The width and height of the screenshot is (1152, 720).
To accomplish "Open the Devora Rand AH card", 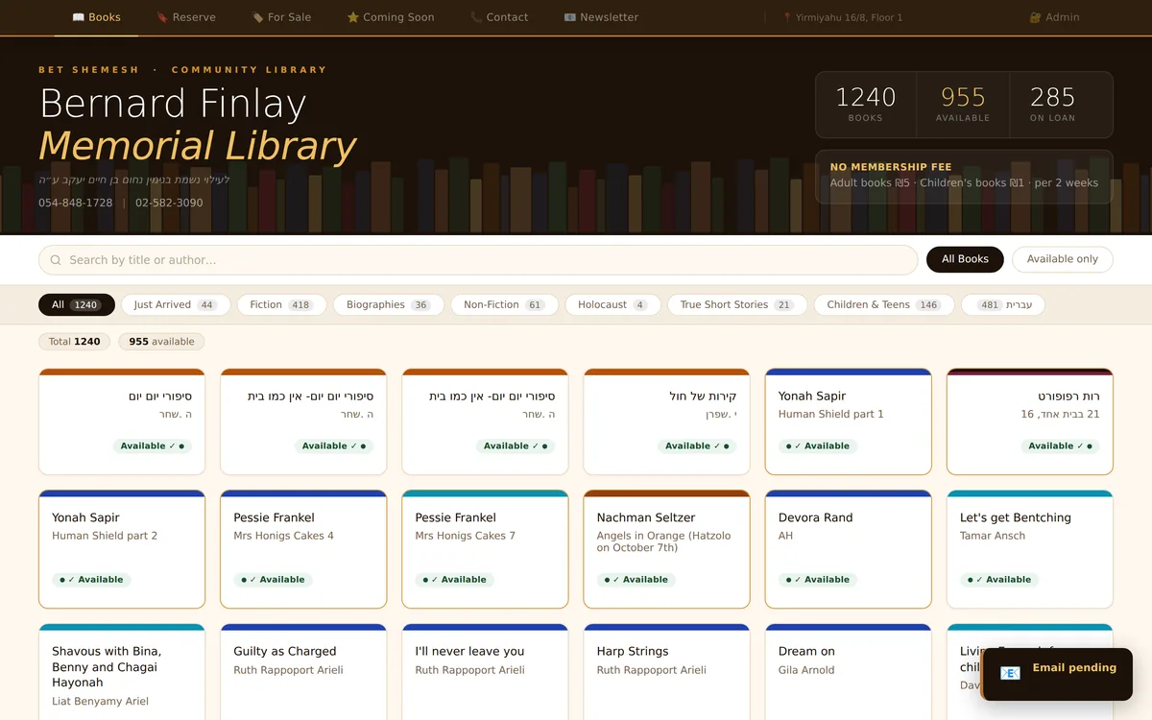I will 848,549.
